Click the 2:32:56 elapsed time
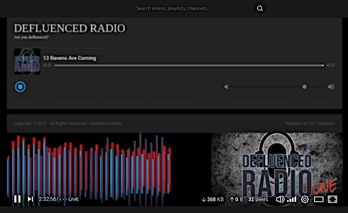The image size is (348, 213). pyautogui.click(x=47, y=199)
